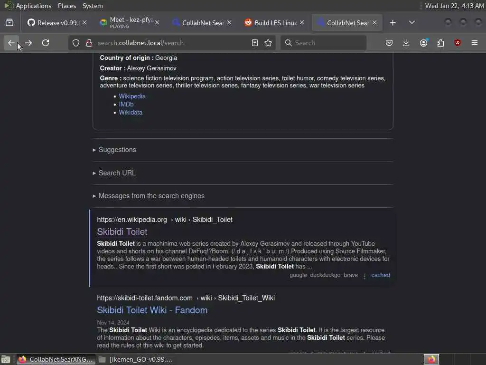Expand the Suggestions section
The height and width of the screenshot is (365, 486).
pos(117,150)
